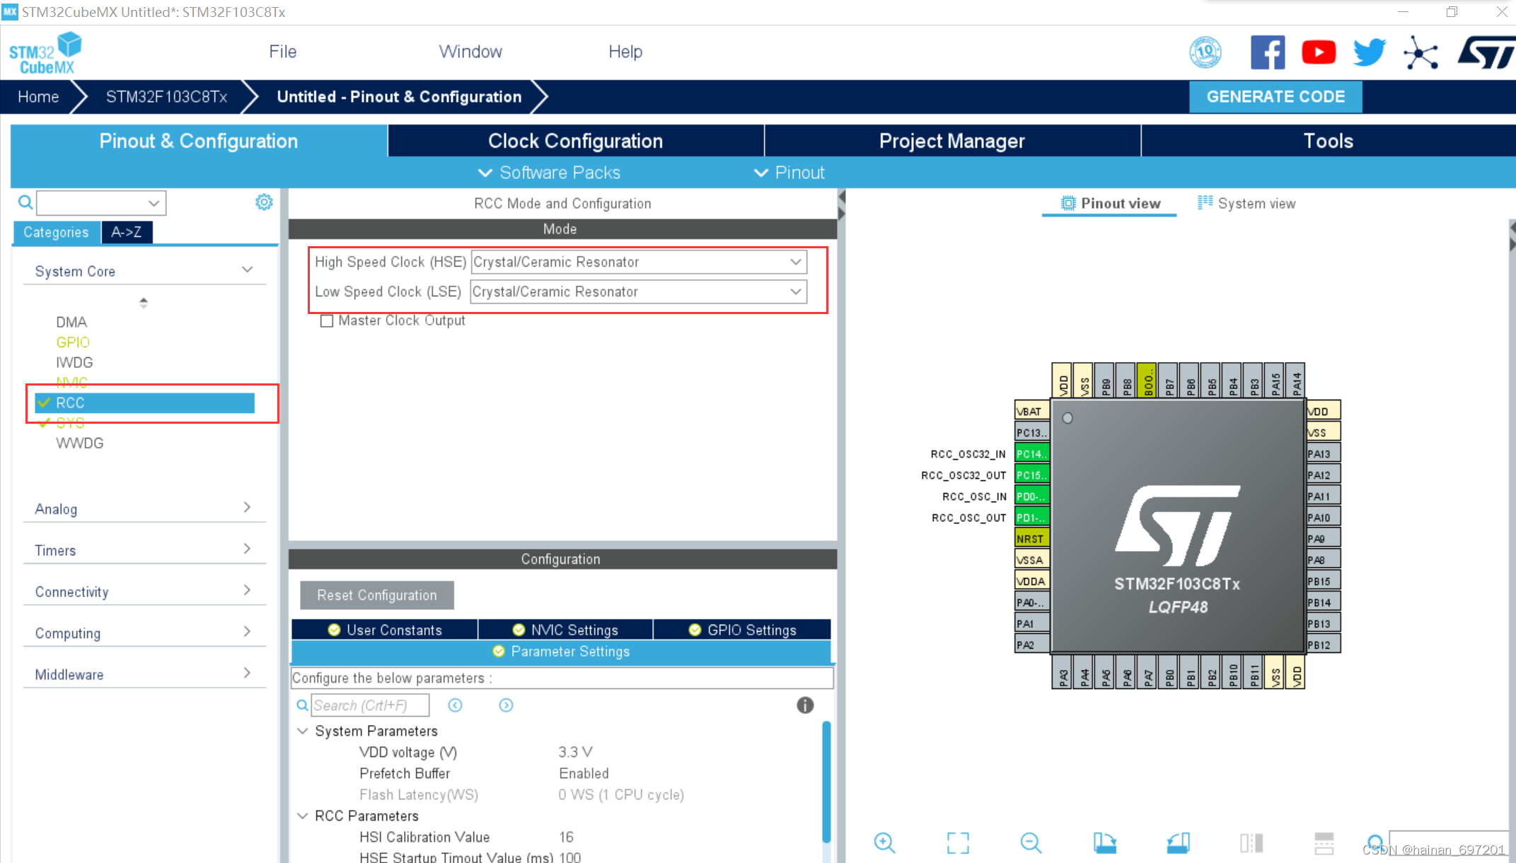The image size is (1516, 863).
Task: Open the category settings gear icon
Action: pos(264,202)
